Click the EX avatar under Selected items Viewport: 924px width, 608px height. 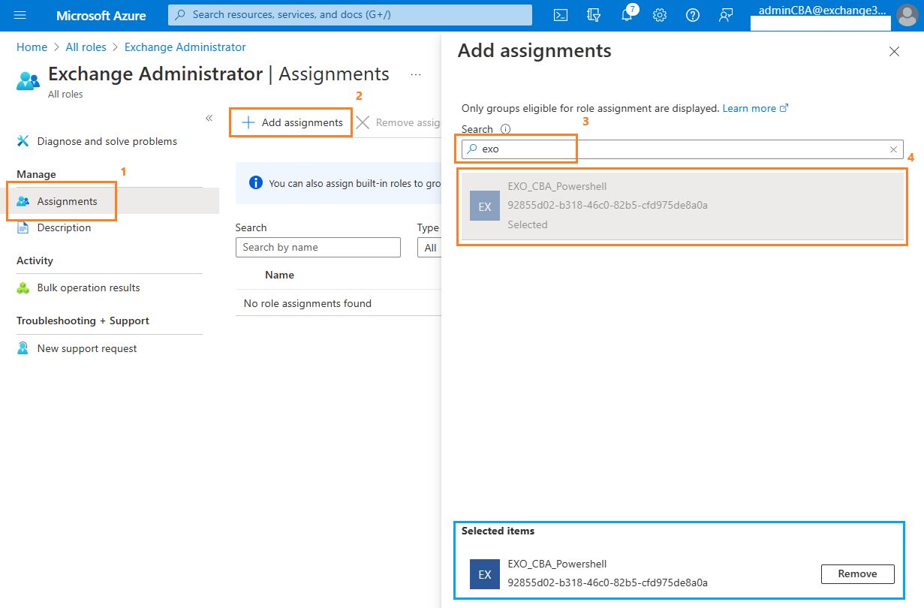pyautogui.click(x=485, y=574)
